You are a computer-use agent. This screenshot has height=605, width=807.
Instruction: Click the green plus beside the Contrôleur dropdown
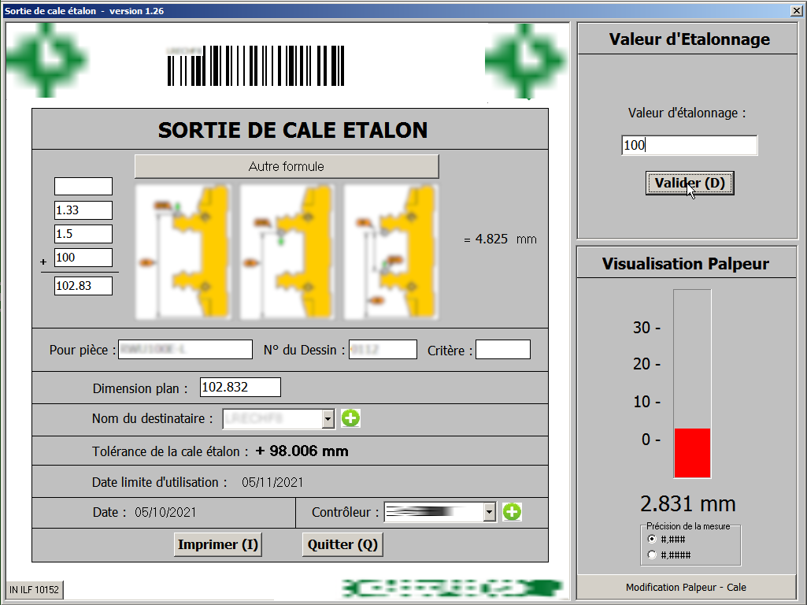[512, 511]
